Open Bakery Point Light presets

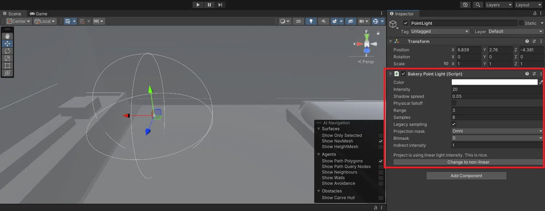tap(534, 73)
